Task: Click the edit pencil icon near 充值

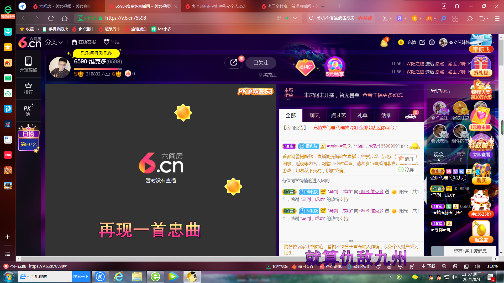Action: [x=422, y=42]
